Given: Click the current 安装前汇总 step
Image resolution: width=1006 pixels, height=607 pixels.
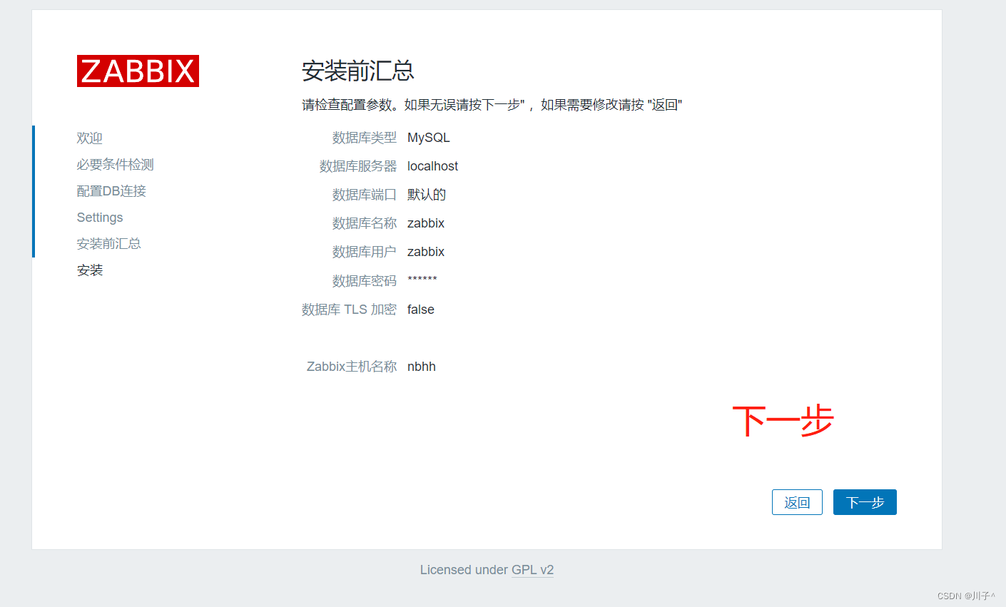Looking at the screenshot, I should 108,243.
